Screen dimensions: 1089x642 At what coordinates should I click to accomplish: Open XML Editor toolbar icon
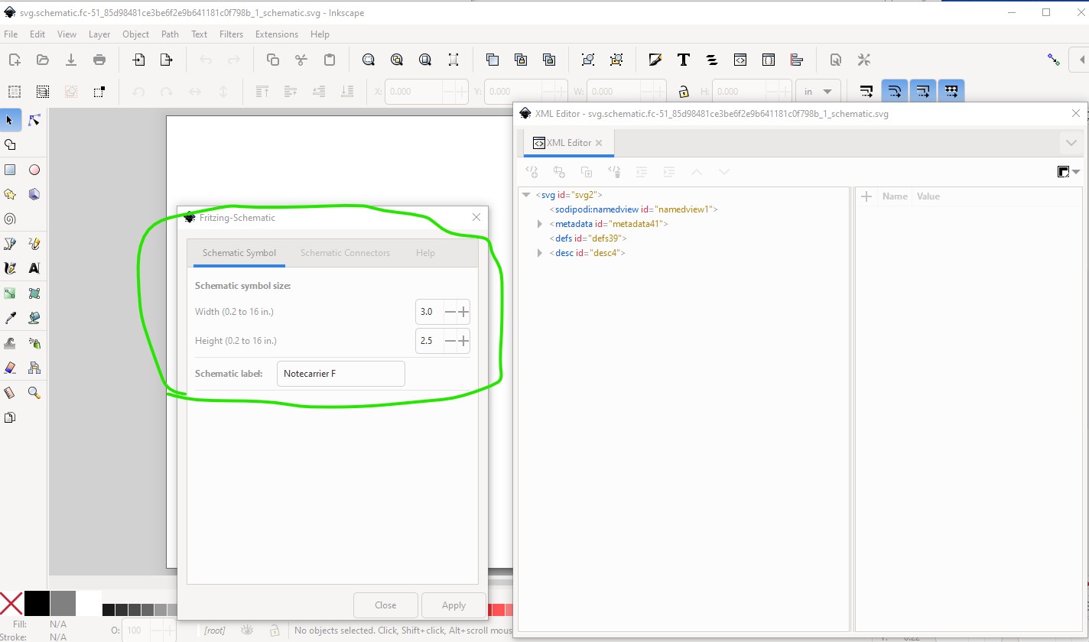pos(740,60)
